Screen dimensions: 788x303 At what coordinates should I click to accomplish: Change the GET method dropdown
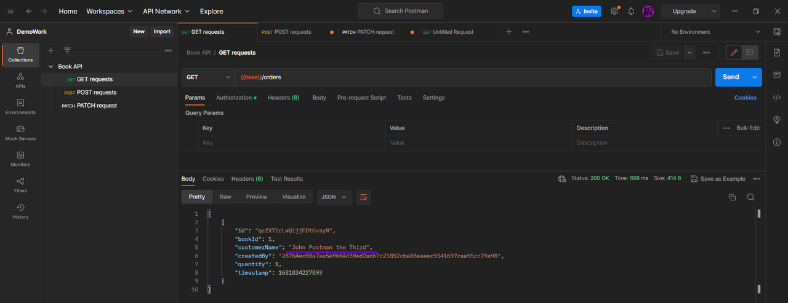click(208, 77)
